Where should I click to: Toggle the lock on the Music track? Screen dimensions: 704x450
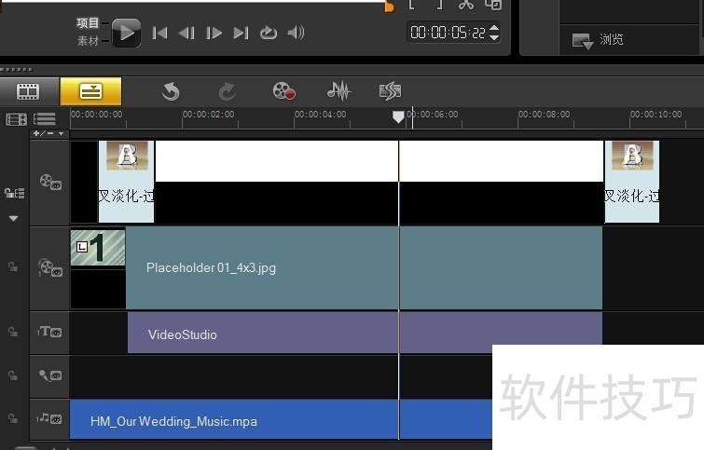(x=13, y=420)
